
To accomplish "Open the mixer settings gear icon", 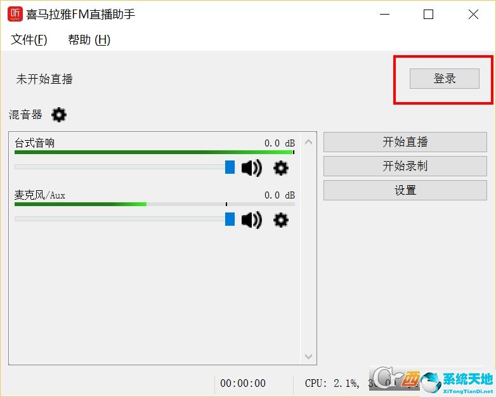I will coord(59,115).
